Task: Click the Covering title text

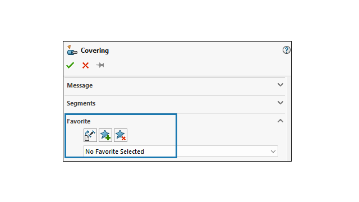Action: click(x=95, y=50)
